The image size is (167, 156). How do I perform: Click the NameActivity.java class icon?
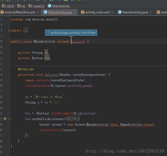[120, 12]
